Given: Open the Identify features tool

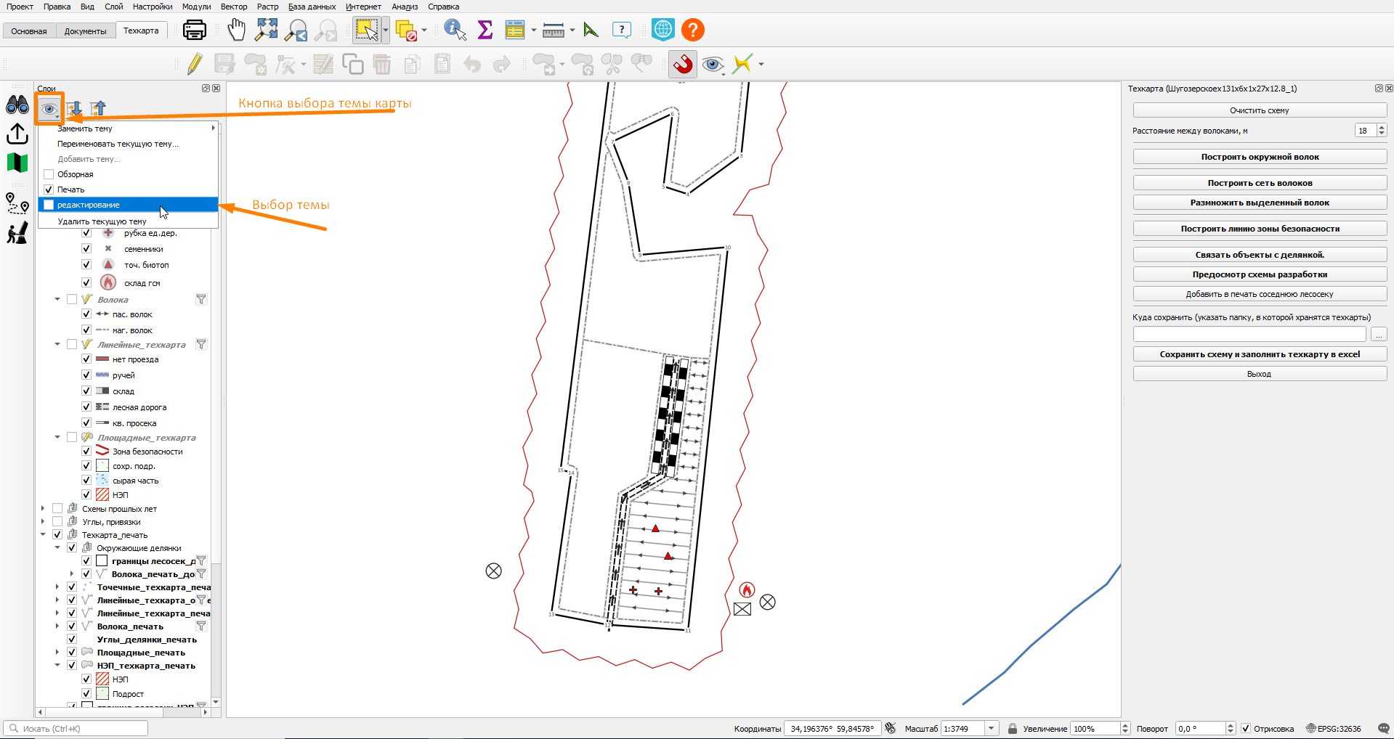Looking at the screenshot, I should 455,30.
